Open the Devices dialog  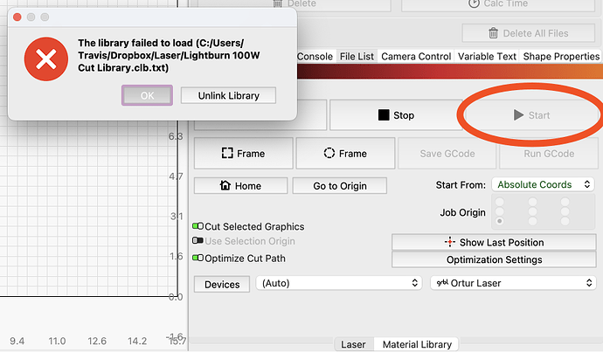coord(222,285)
